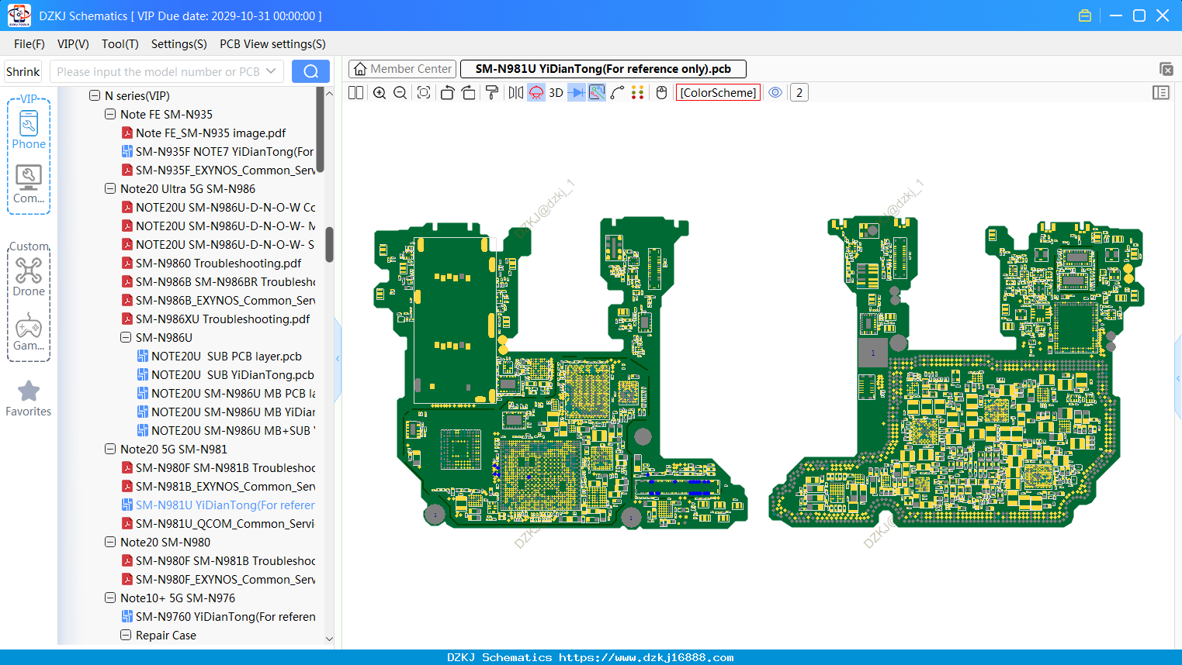Image resolution: width=1182 pixels, height=665 pixels.
Task: Select the Game console category icon
Action: pos(29,332)
